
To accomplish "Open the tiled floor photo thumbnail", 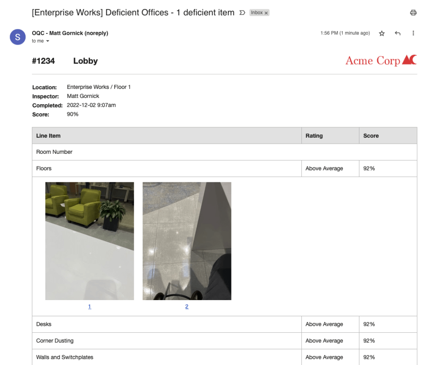I will 187,241.
